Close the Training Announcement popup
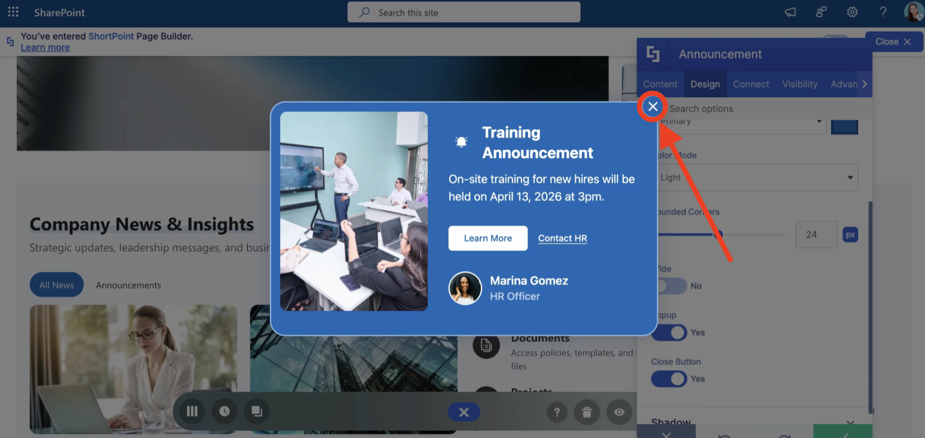The image size is (925, 438). [653, 106]
